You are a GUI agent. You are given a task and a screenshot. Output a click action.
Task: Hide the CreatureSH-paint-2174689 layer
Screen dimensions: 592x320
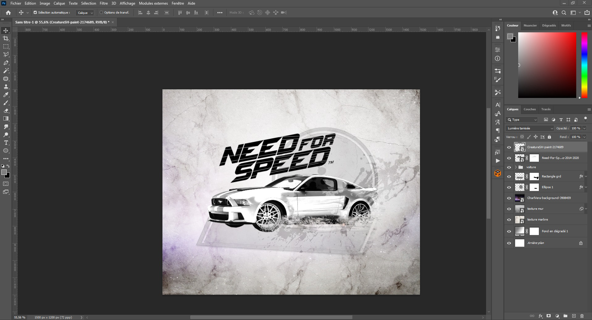(509, 147)
